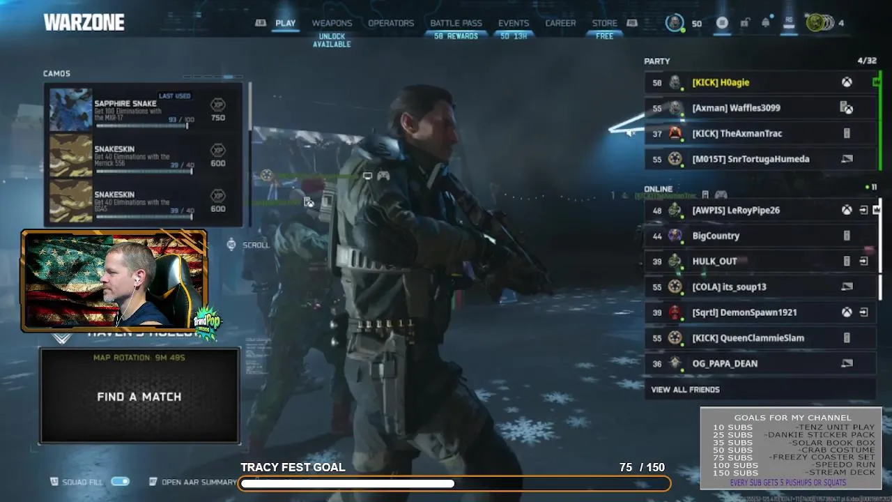Select party member [Axman] Waffles3099
Image resolution: width=892 pixels, height=502 pixels.
(760, 108)
